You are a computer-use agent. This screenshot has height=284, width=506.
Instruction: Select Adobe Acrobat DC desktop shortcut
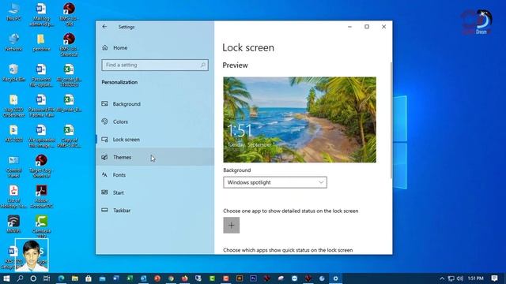coord(41,196)
